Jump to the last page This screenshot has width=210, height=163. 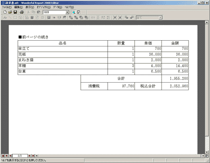point(33,156)
